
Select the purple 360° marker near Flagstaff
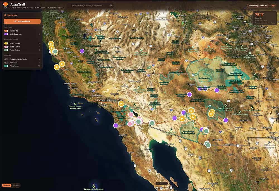click(190, 94)
